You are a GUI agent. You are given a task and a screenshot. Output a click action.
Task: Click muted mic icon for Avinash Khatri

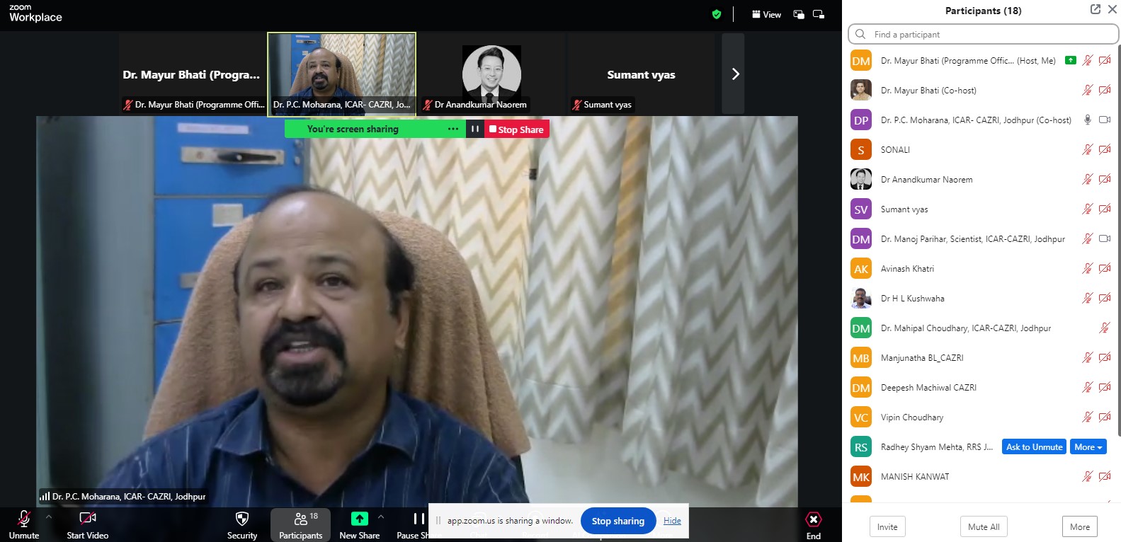click(1088, 268)
